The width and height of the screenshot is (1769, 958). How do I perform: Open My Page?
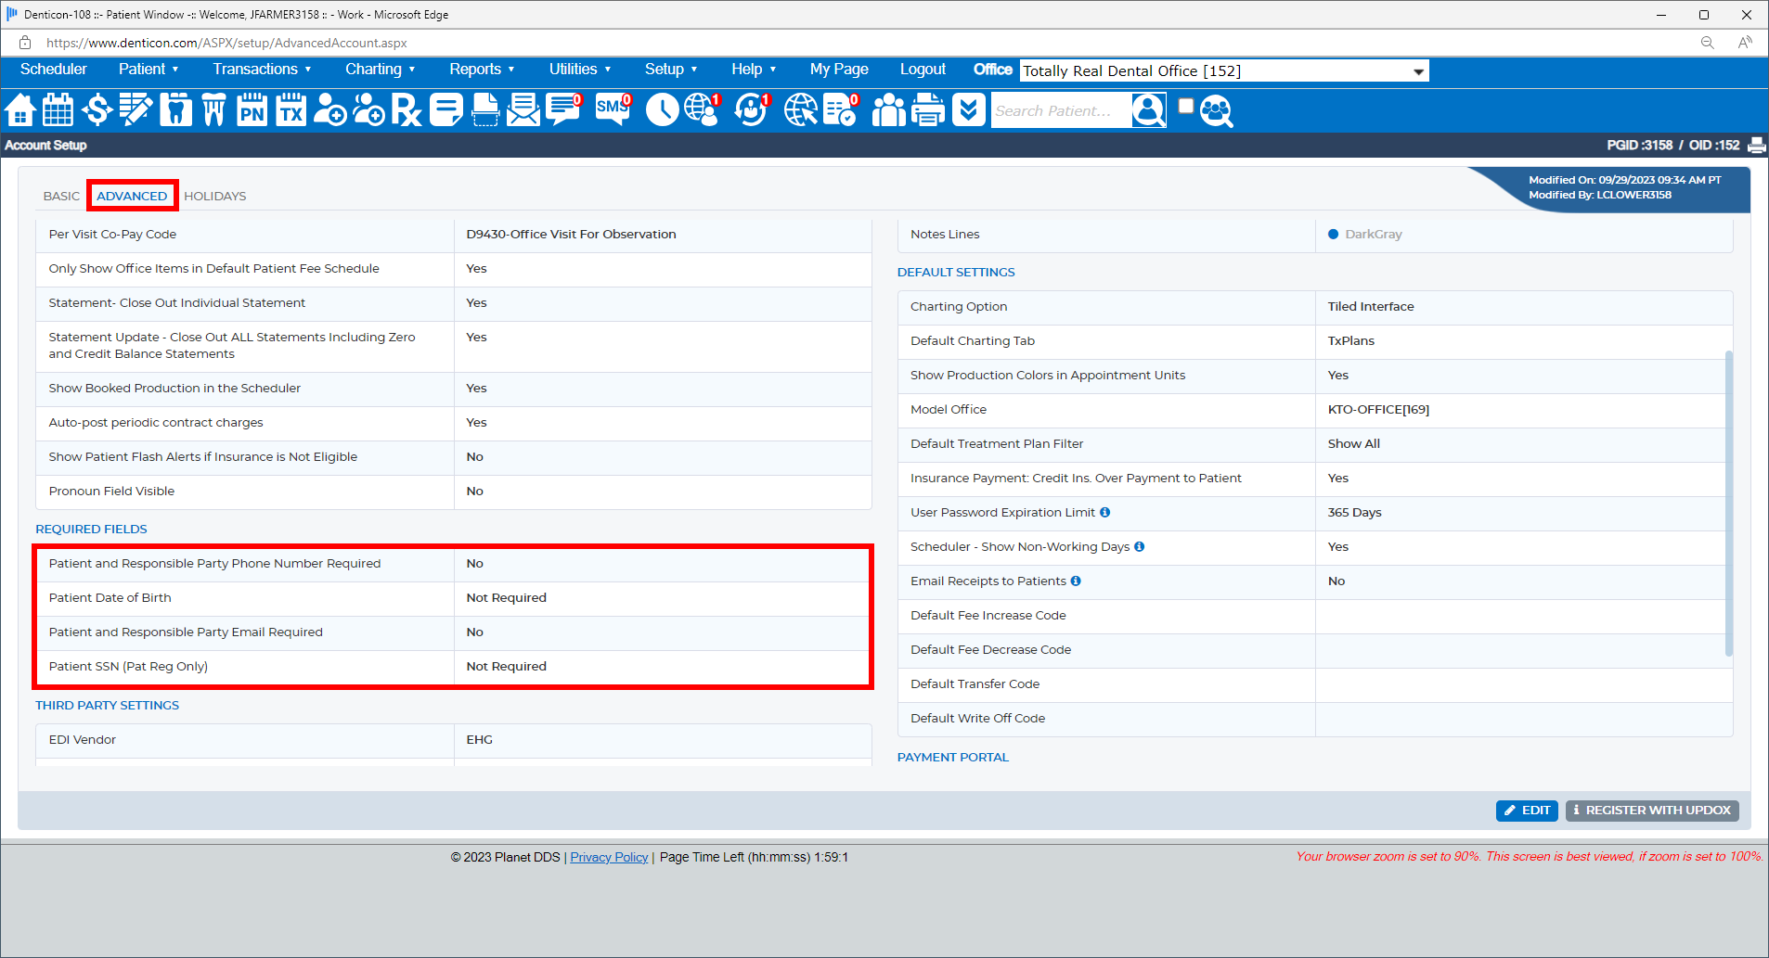tap(839, 69)
